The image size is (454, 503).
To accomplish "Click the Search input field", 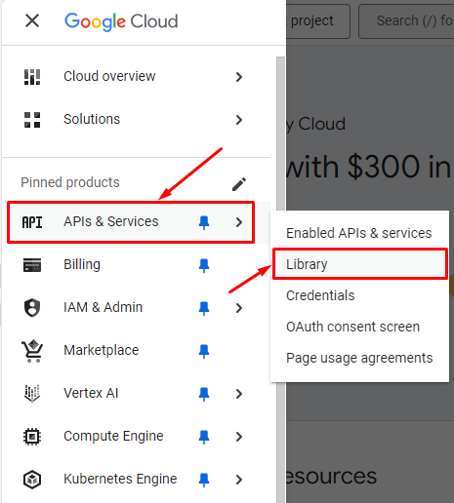I will coord(406,21).
